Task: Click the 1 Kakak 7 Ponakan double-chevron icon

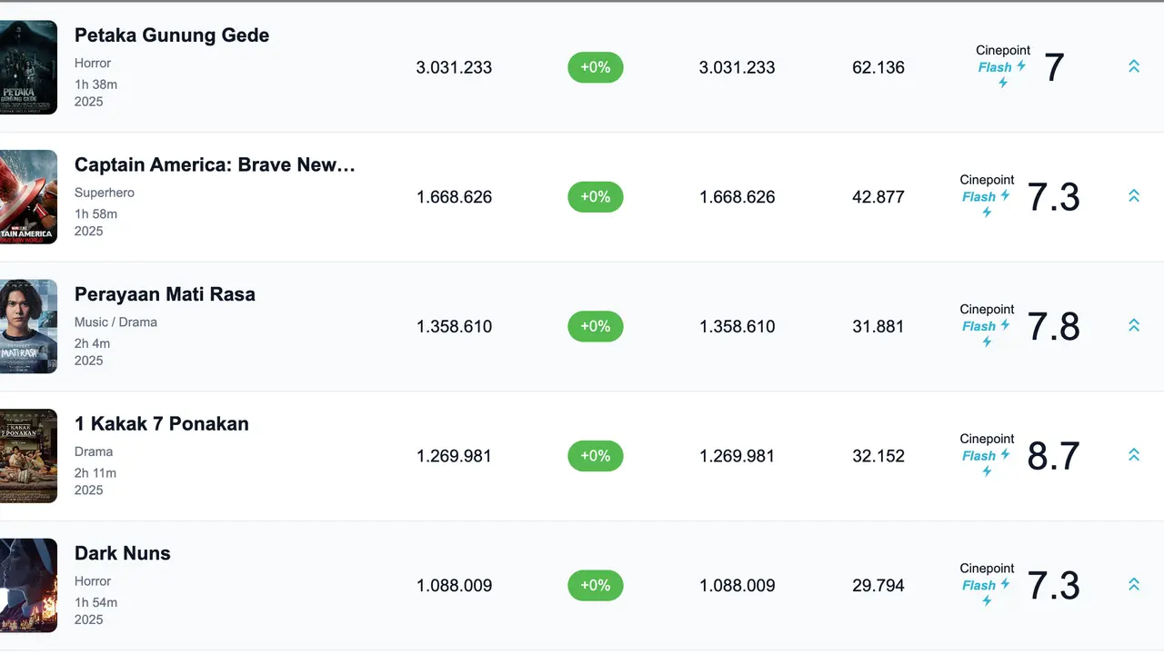Action: tap(1134, 455)
